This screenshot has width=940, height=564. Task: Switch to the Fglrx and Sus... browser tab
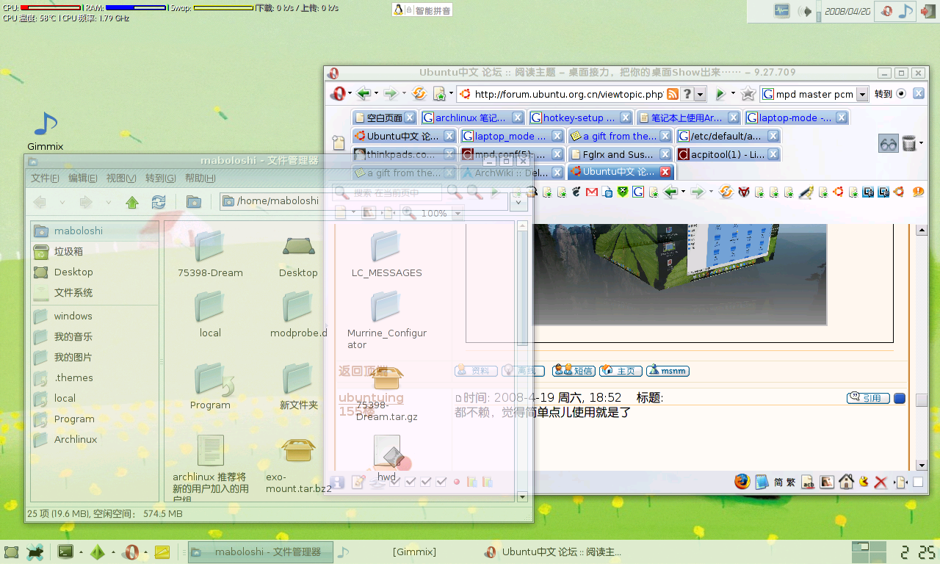[621, 154]
